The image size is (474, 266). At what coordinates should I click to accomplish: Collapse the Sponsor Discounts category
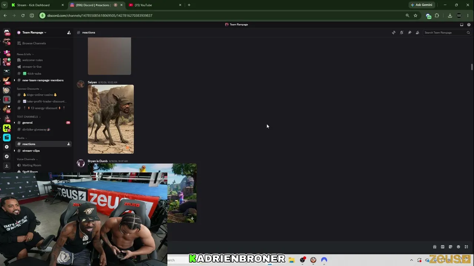click(x=29, y=89)
